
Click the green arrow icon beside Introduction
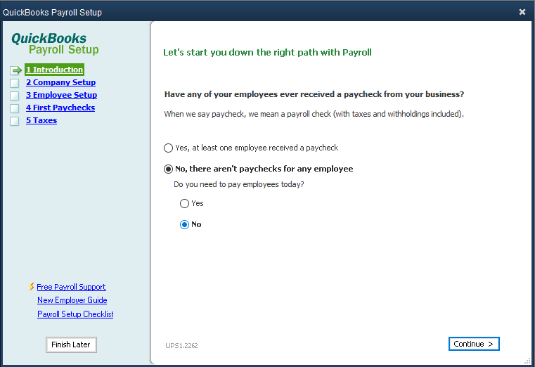tap(15, 70)
